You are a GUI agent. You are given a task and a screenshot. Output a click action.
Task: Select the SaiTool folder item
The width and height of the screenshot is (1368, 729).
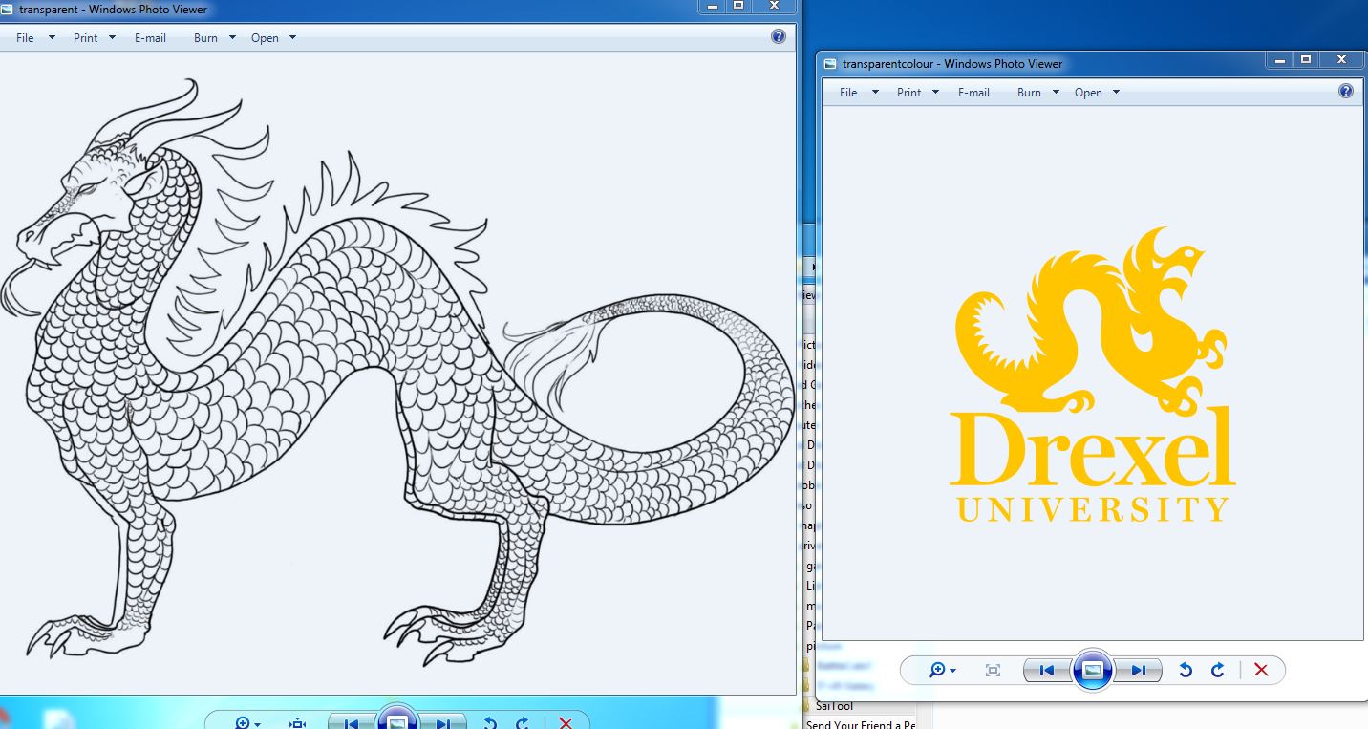click(x=833, y=705)
